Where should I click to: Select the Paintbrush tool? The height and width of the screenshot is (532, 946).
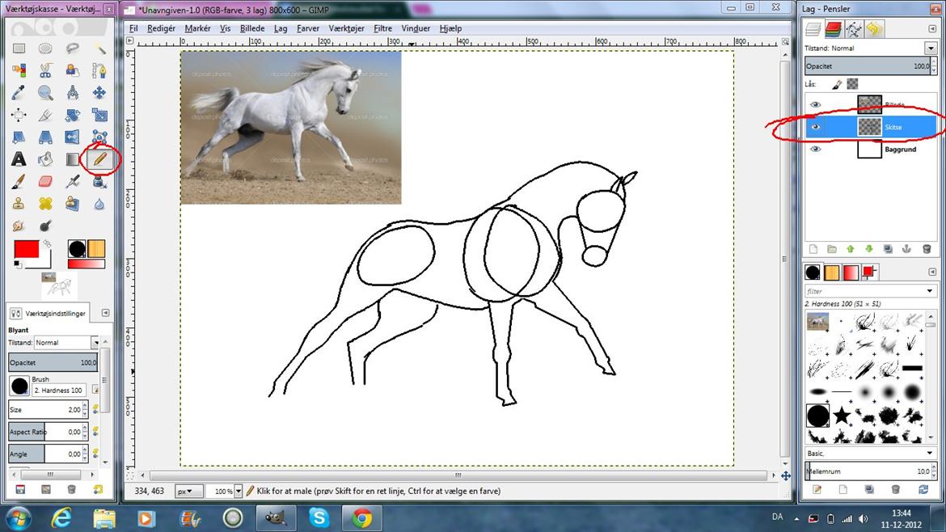[19, 181]
